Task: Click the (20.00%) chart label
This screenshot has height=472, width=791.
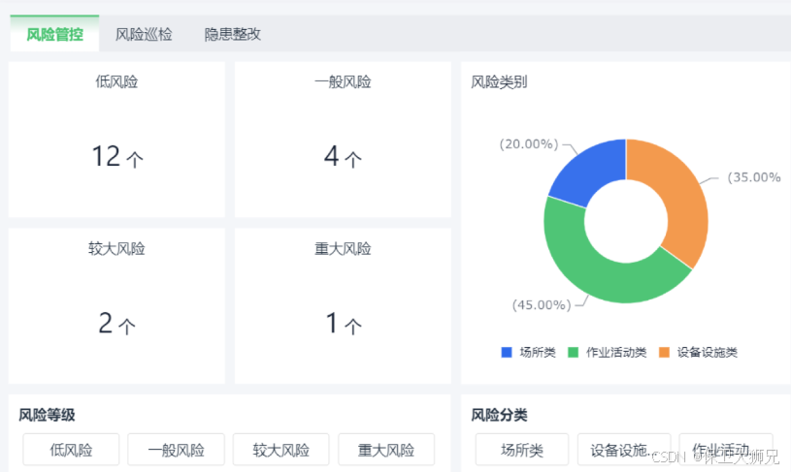Action: [x=529, y=144]
